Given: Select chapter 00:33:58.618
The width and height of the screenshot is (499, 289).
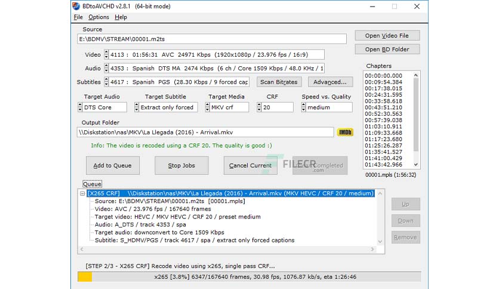Looking at the screenshot, I should coord(383,102).
